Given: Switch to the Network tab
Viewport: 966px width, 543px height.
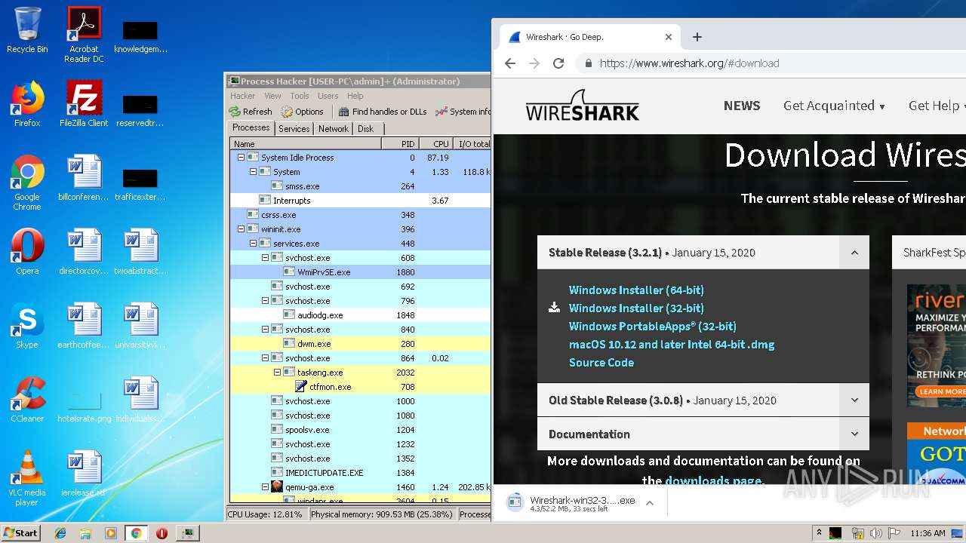Looking at the screenshot, I should 334,129.
